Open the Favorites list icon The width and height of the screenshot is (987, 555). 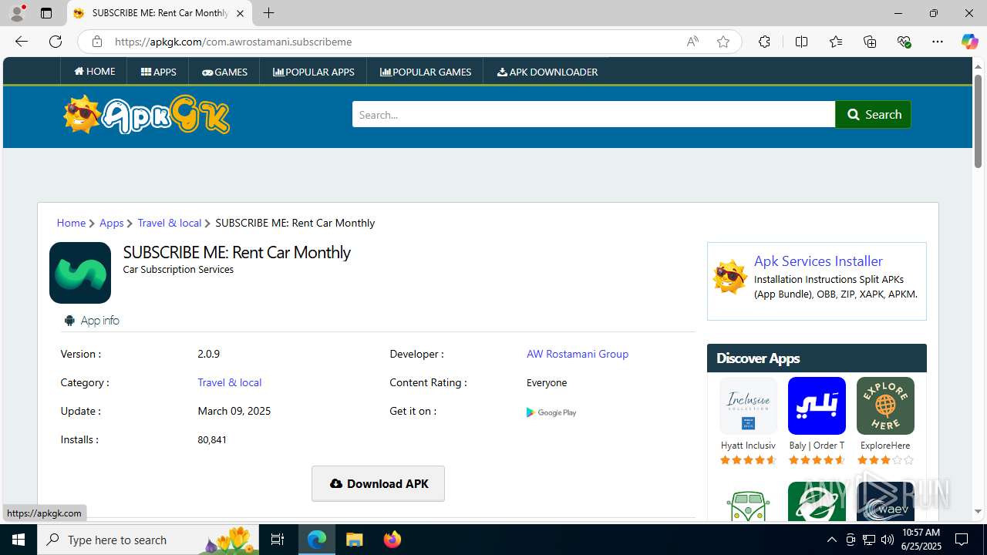point(836,42)
